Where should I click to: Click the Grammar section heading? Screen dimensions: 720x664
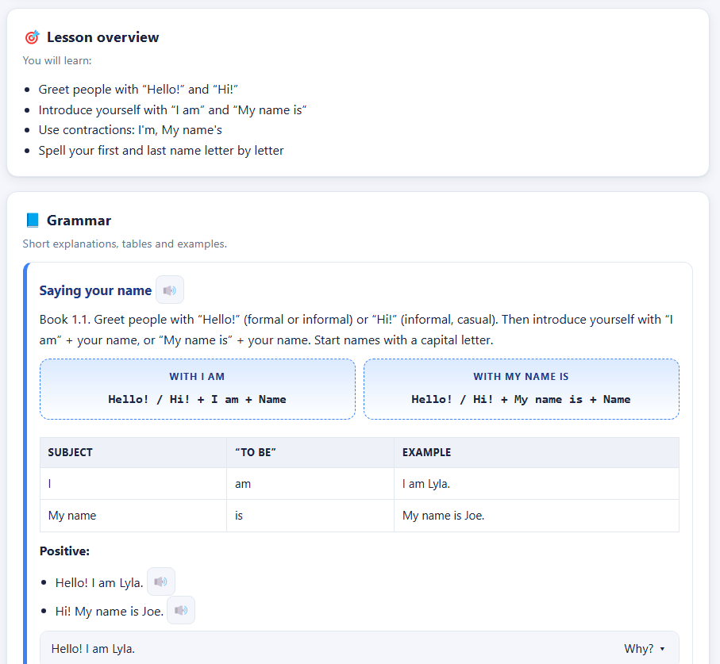(x=79, y=221)
